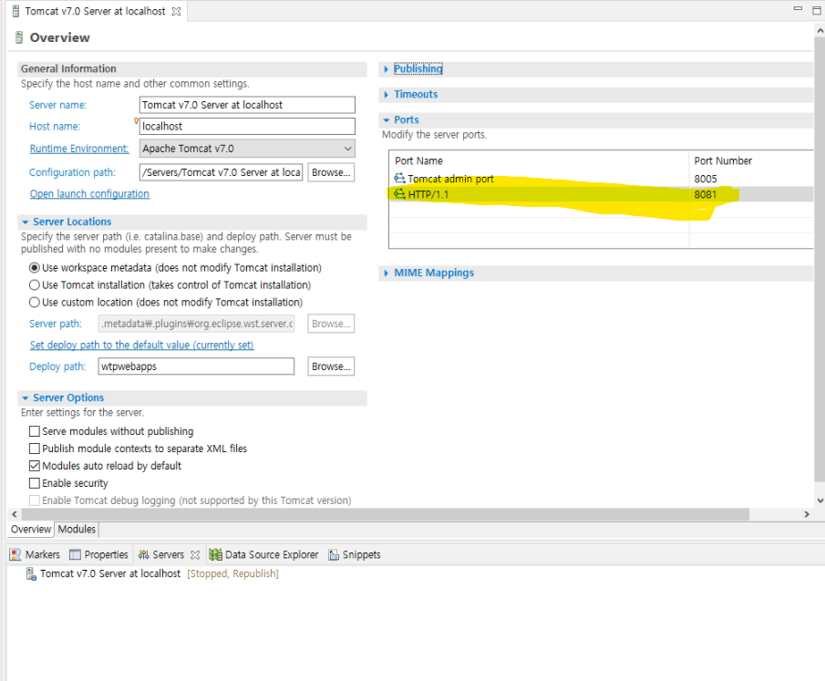This screenshot has height=681, width=825.
Task: Open the Properties view tab
Action: tap(99, 554)
